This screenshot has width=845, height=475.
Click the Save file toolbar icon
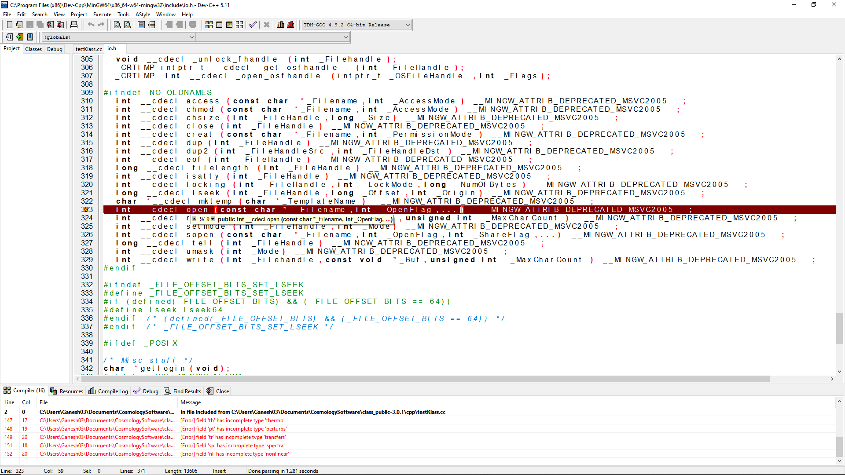tap(29, 25)
